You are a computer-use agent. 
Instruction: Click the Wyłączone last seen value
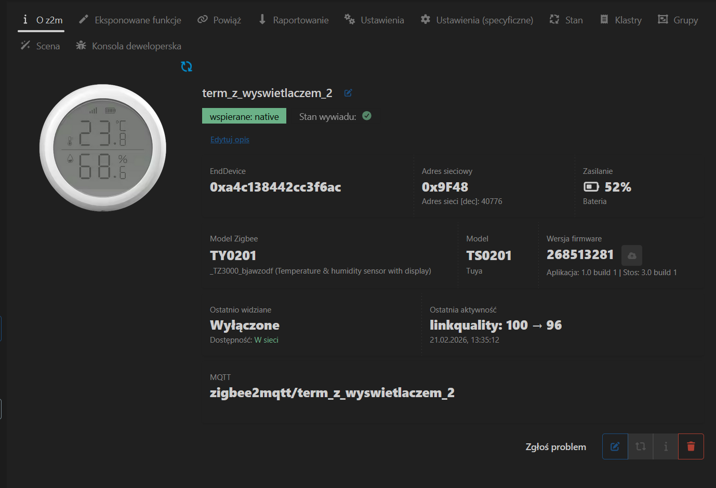tap(245, 325)
